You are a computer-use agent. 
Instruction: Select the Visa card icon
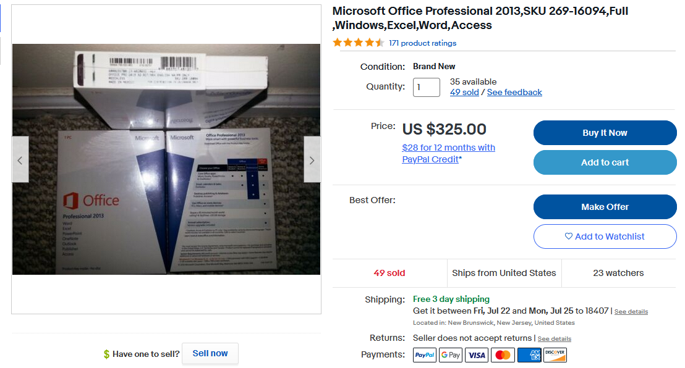(477, 355)
